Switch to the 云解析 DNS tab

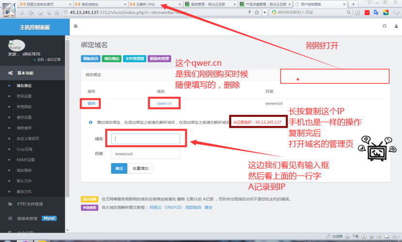tap(155, 4)
